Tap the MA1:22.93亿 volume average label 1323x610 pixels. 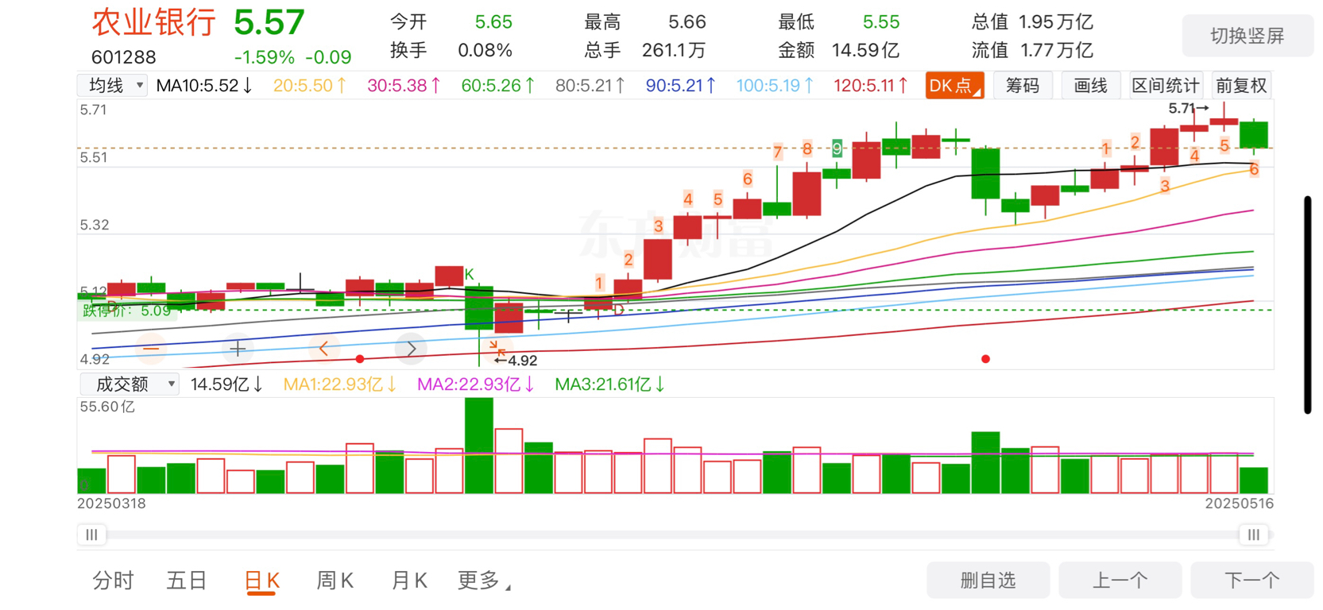tap(340, 384)
